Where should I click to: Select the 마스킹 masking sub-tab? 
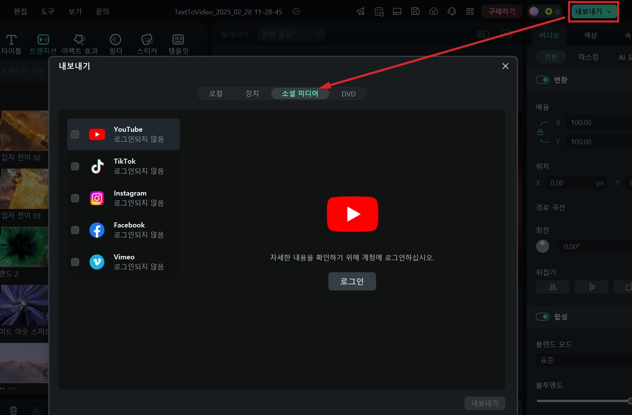(588, 57)
